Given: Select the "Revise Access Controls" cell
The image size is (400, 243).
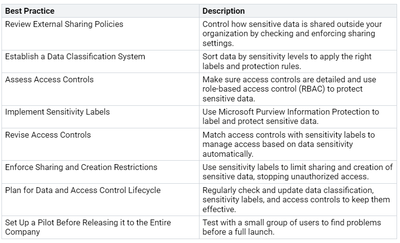Looking at the screenshot, I should click(x=48, y=135).
